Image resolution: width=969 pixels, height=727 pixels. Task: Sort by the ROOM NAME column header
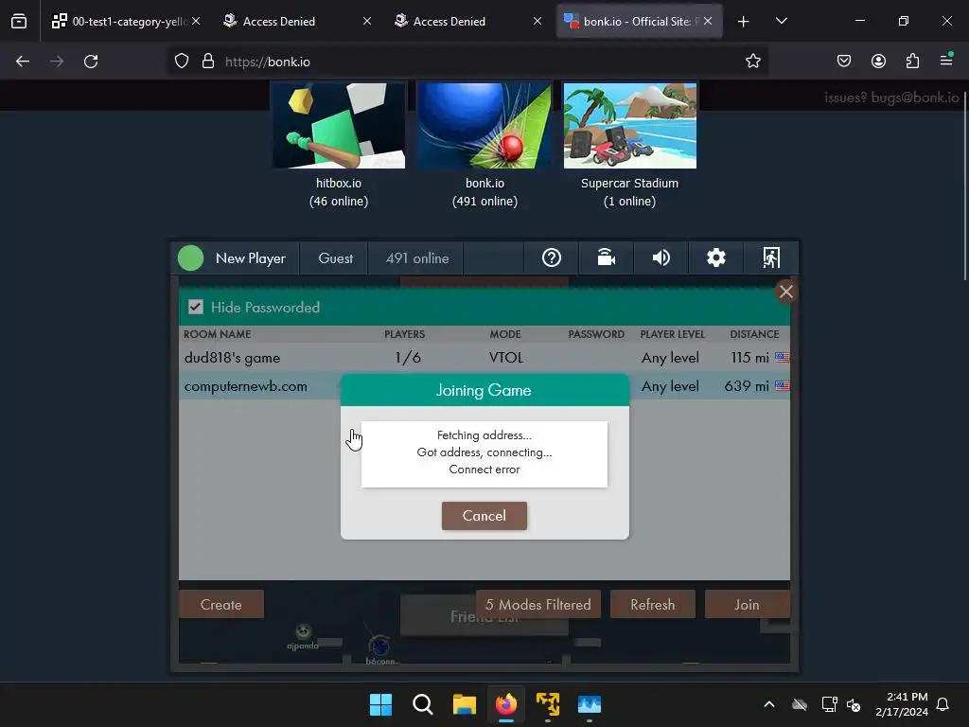(217, 334)
